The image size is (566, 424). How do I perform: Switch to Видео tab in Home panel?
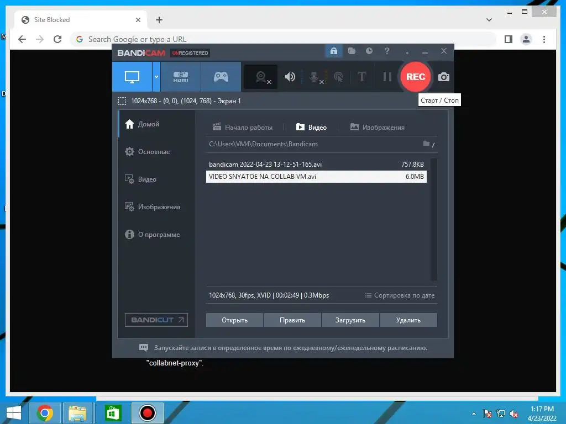[311, 128]
